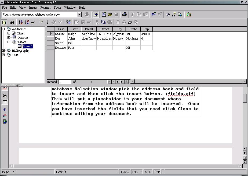This screenshot has width=248, height=176.
Task: Click the vertical scrollbar thumb of document
Action: [x=245, y=98]
